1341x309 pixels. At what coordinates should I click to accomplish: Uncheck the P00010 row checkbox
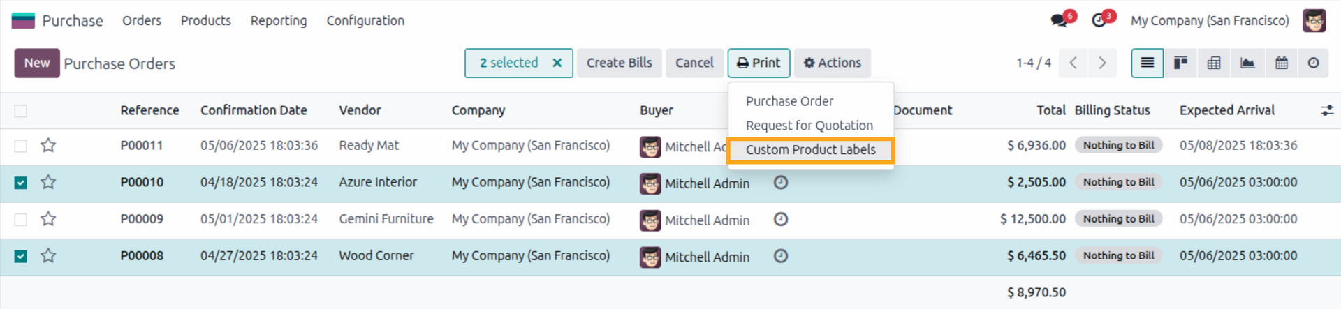21,183
